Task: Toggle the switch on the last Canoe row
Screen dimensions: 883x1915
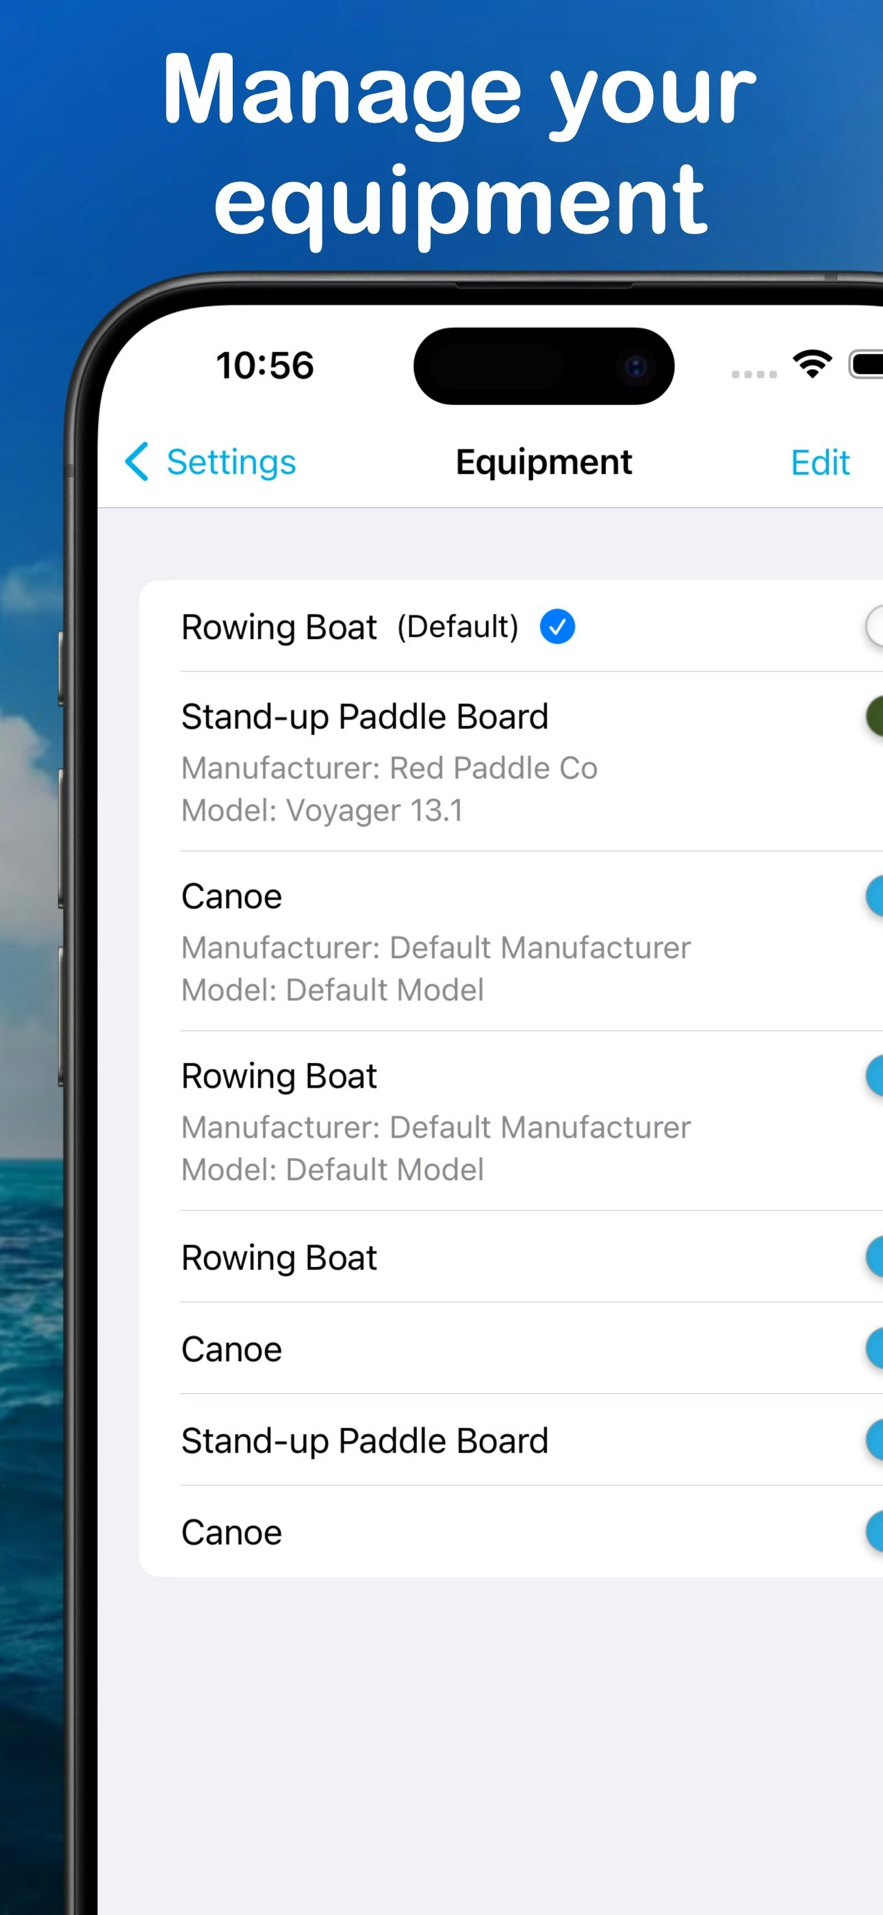Action: 874,1532
